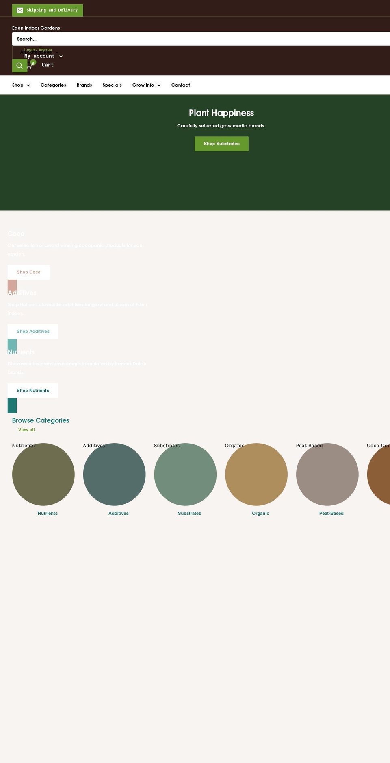Click the Plant Happiness heading
This screenshot has height=763, width=390.
pyautogui.click(x=221, y=113)
